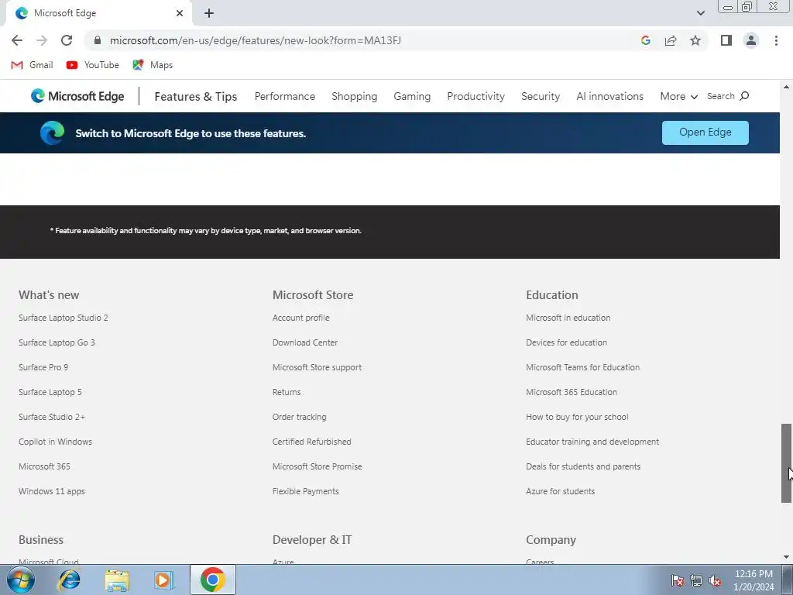Click the muted volume tray icon

[715, 580]
